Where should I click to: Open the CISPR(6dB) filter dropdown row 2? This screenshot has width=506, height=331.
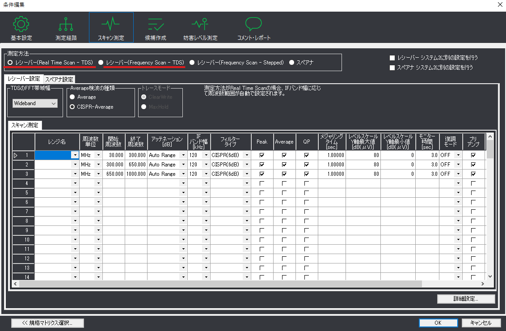(247, 165)
